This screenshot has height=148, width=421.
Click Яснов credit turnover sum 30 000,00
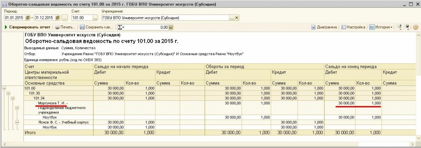click(289, 123)
